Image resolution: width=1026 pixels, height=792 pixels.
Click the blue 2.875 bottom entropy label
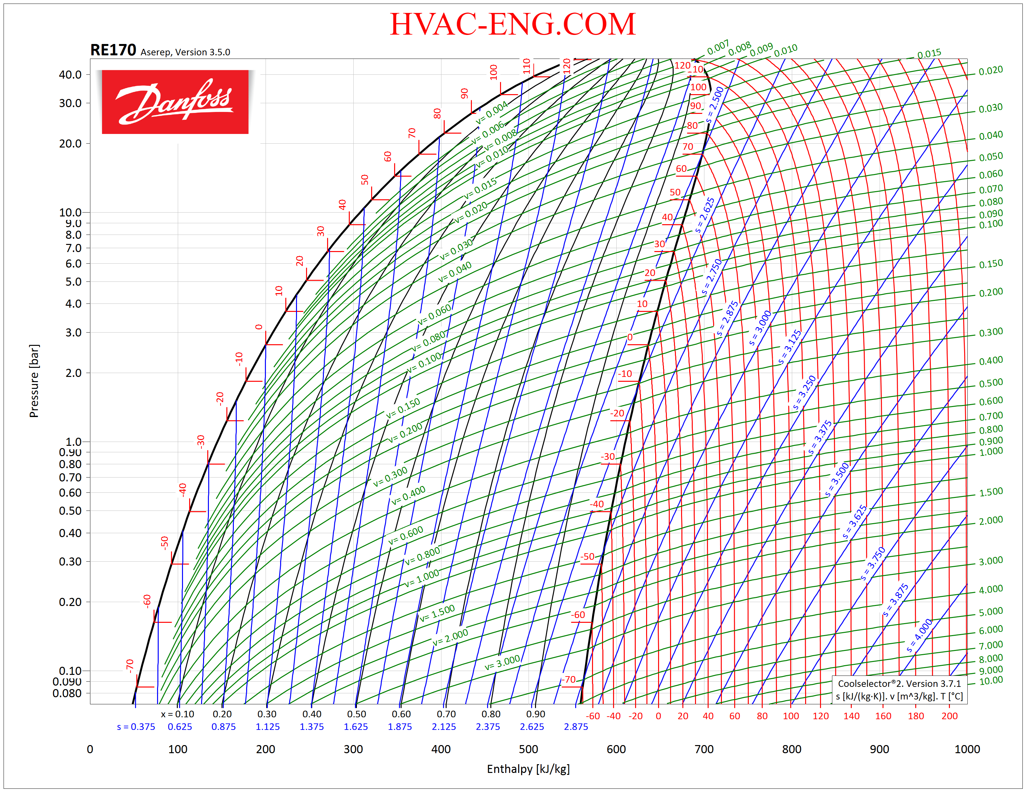pos(576,727)
